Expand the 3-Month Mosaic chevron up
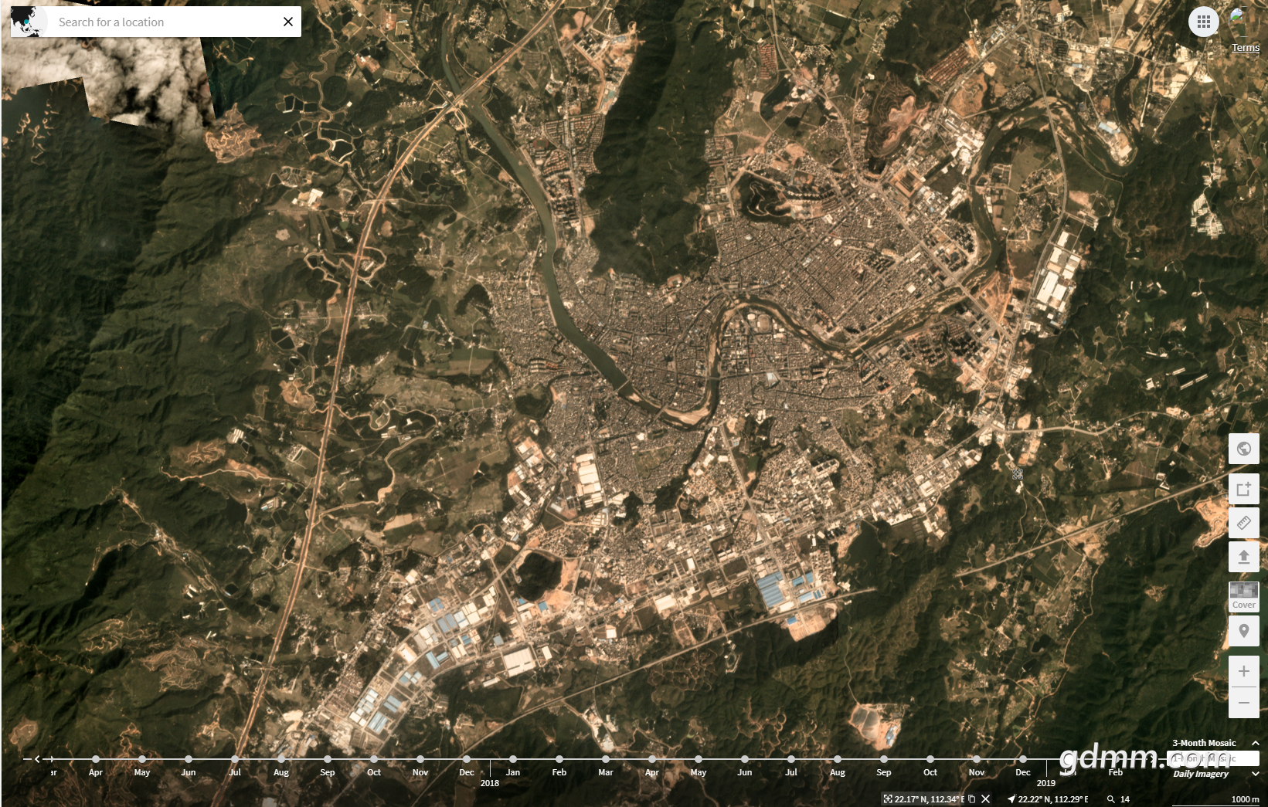The height and width of the screenshot is (807, 1268). pos(1256,743)
